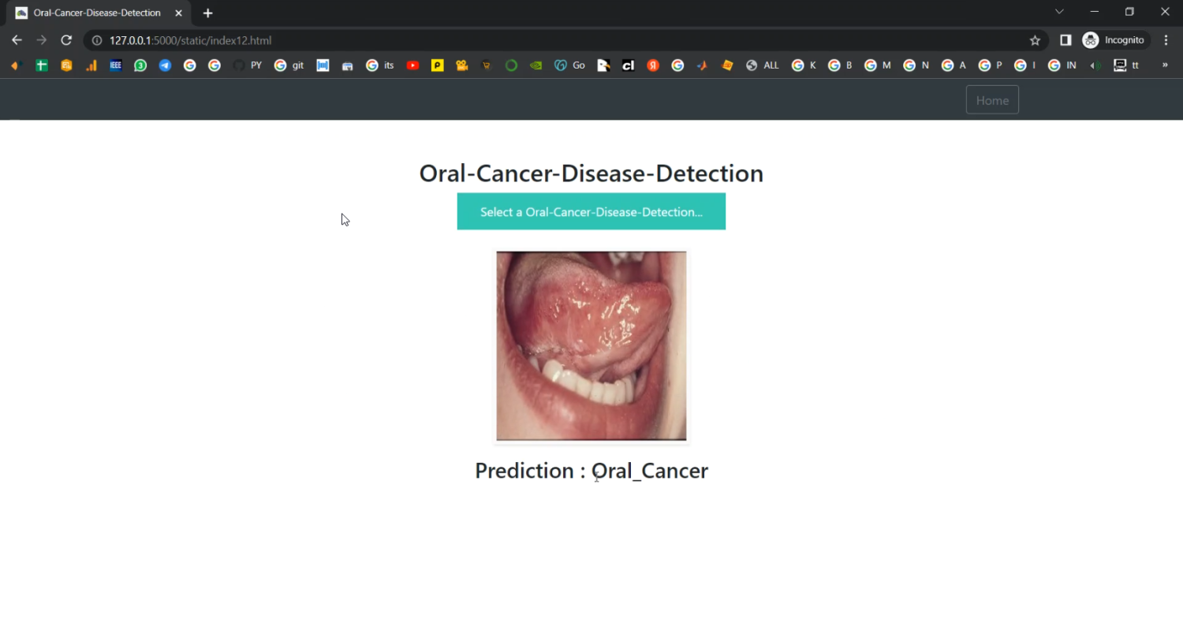Reload the current page
This screenshot has height=626, width=1183.
[66, 40]
